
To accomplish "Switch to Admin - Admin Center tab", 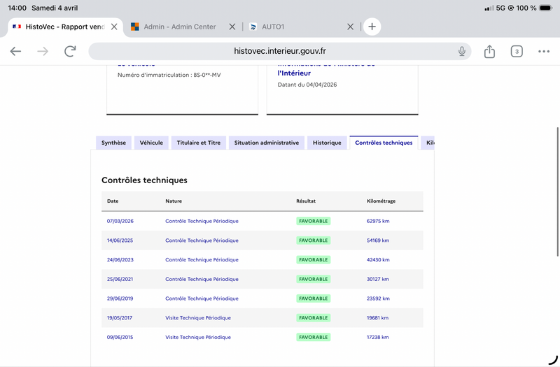I will coord(179,27).
